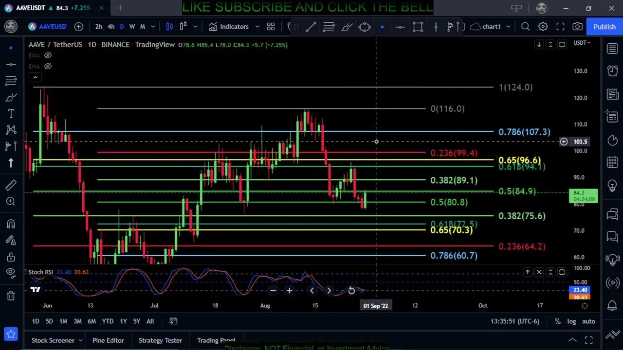
Task: Remove drawings with the trash icon
Action: [x=11, y=296]
